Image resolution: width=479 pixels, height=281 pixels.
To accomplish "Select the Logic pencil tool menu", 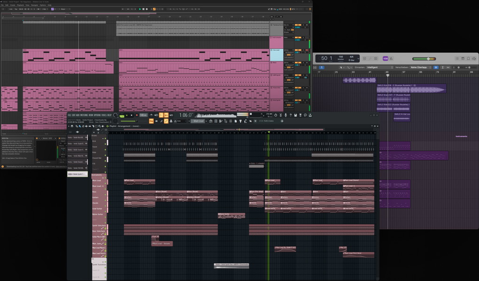I will click(349, 67).
